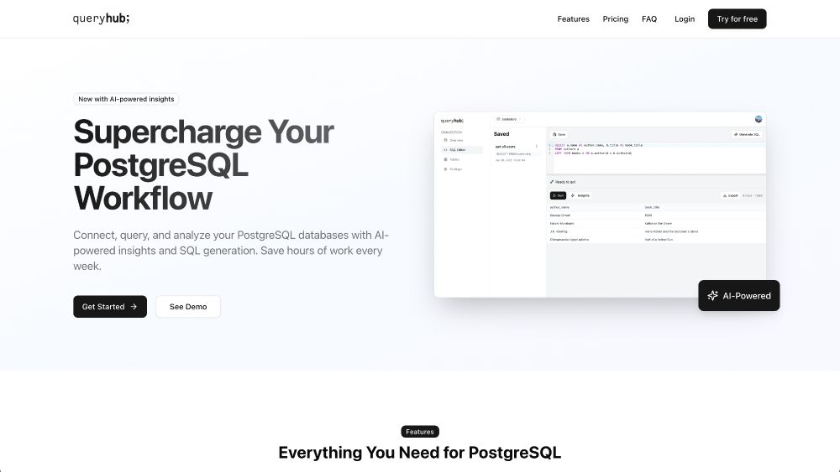Click the 'AI-Powered' badge text
840x472 pixels.
point(747,296)
